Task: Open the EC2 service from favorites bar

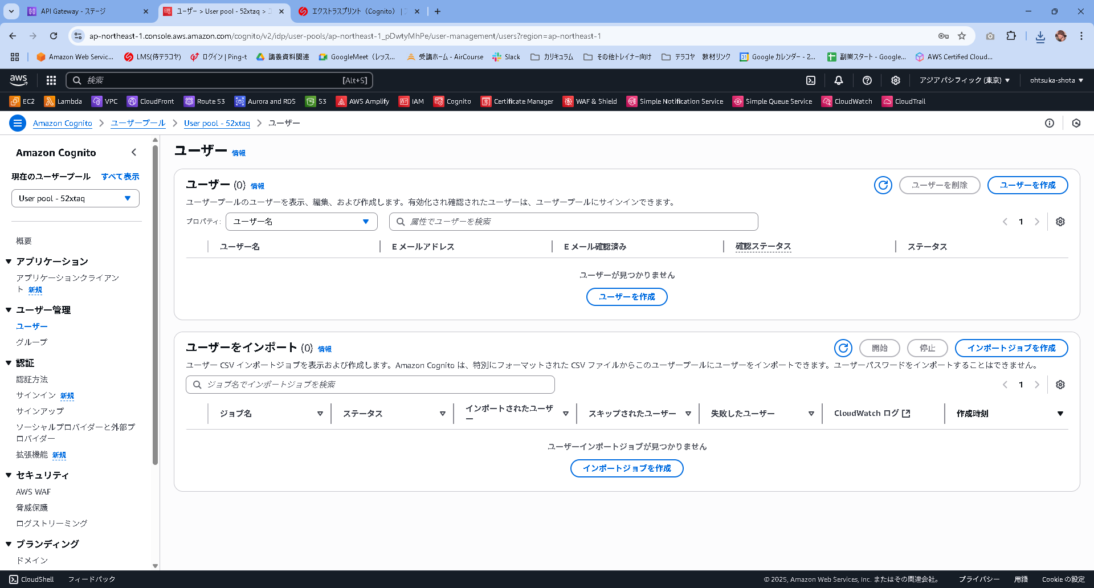Action: 22,101
